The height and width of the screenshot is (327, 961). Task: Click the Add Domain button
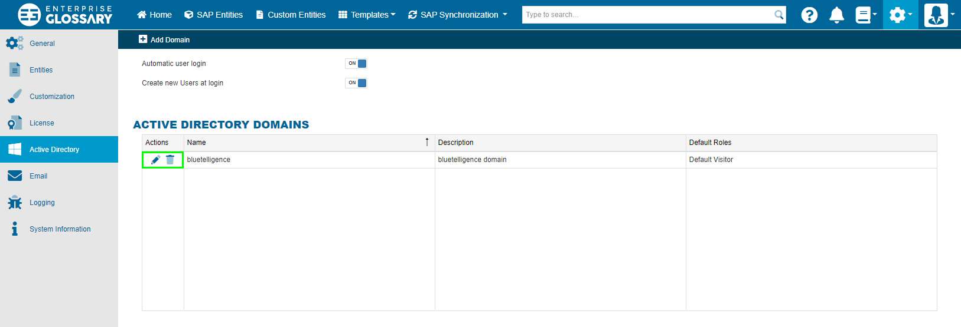164,39
